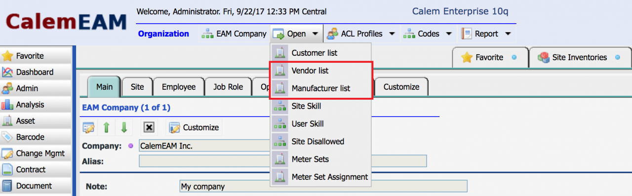Expand the ACL Profiles dropdown arrow

392,34
